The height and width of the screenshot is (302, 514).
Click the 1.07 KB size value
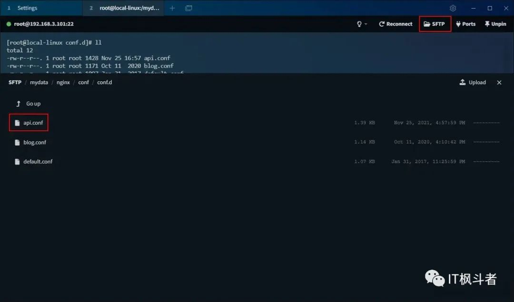coord(364,162)
